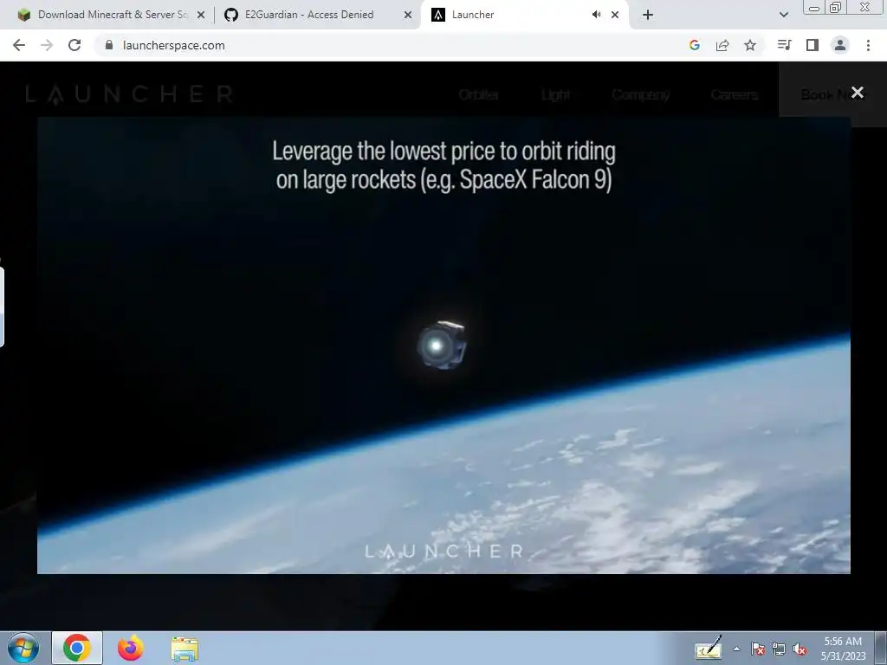The width and height of the screenshot is (887, 665).
Task: Toggle the browser side panel
Action: coord(813,45)
